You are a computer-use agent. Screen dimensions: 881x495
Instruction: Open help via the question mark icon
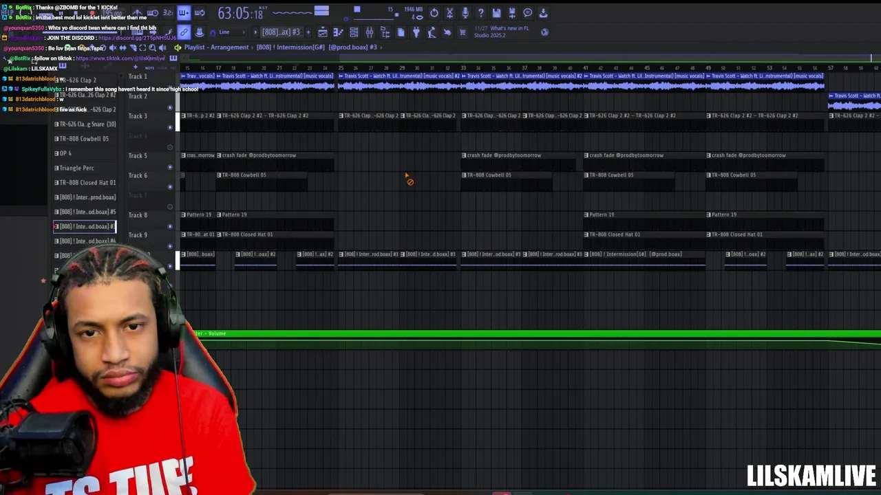pos(481,13)
